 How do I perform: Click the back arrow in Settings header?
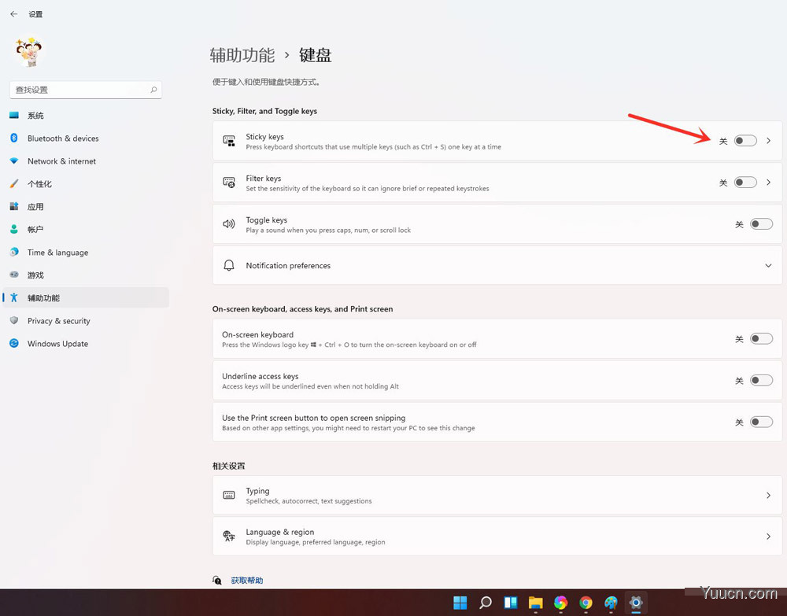[x=13, y=14]
